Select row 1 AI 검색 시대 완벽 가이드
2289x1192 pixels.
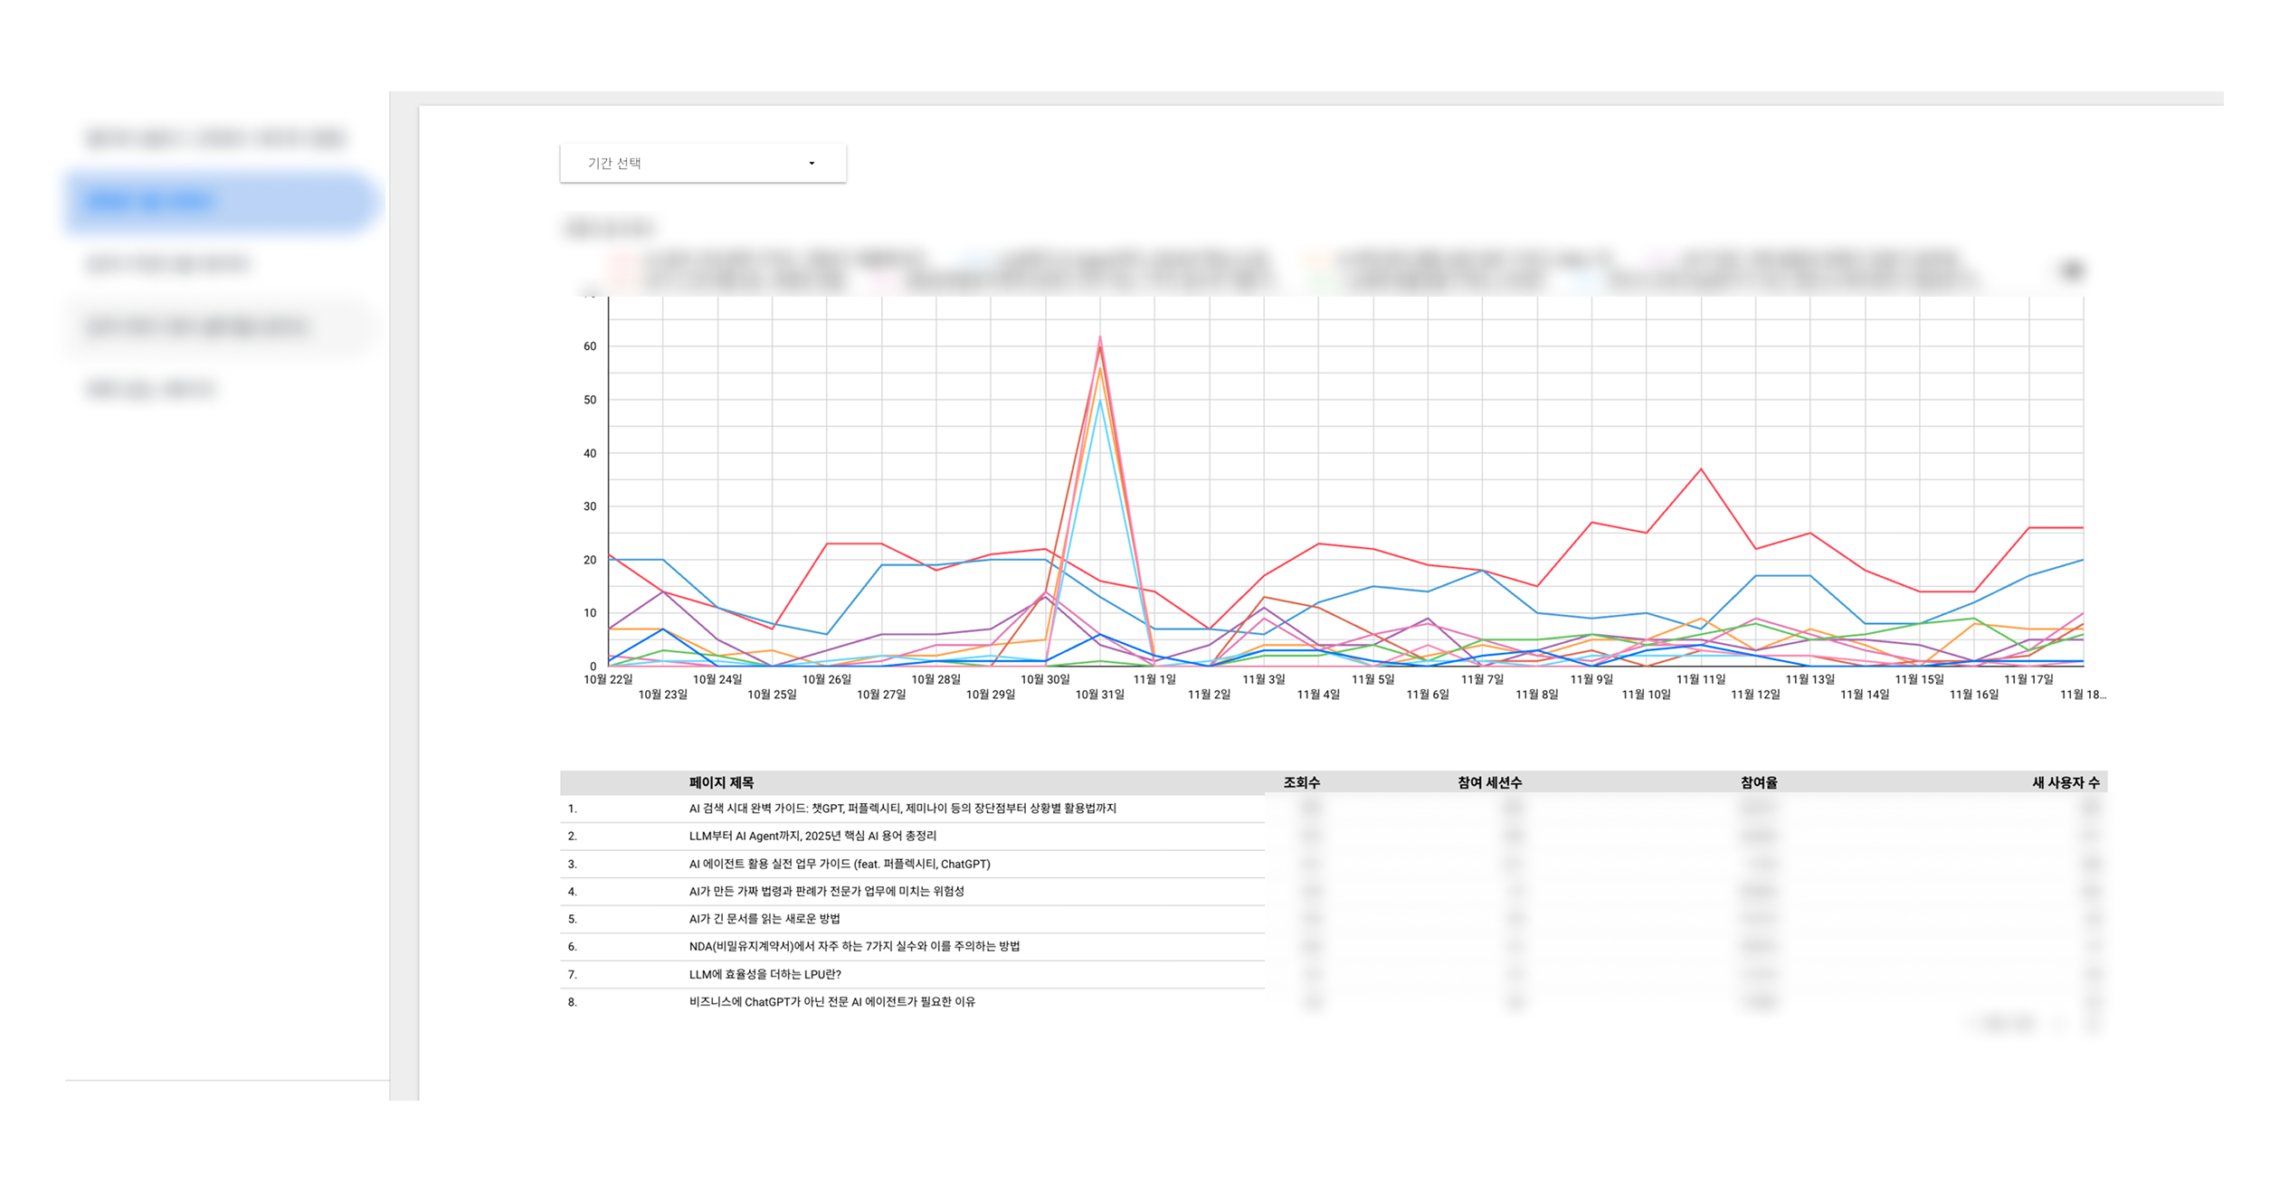coord(902,809)
